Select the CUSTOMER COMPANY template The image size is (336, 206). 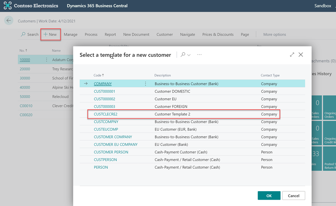[x=113, y=137]
